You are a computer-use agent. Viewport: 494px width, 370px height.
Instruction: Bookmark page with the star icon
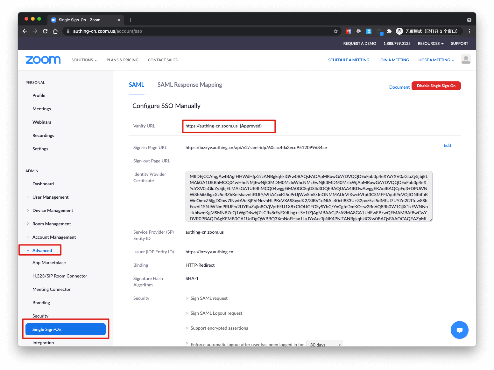pos(335,31)
